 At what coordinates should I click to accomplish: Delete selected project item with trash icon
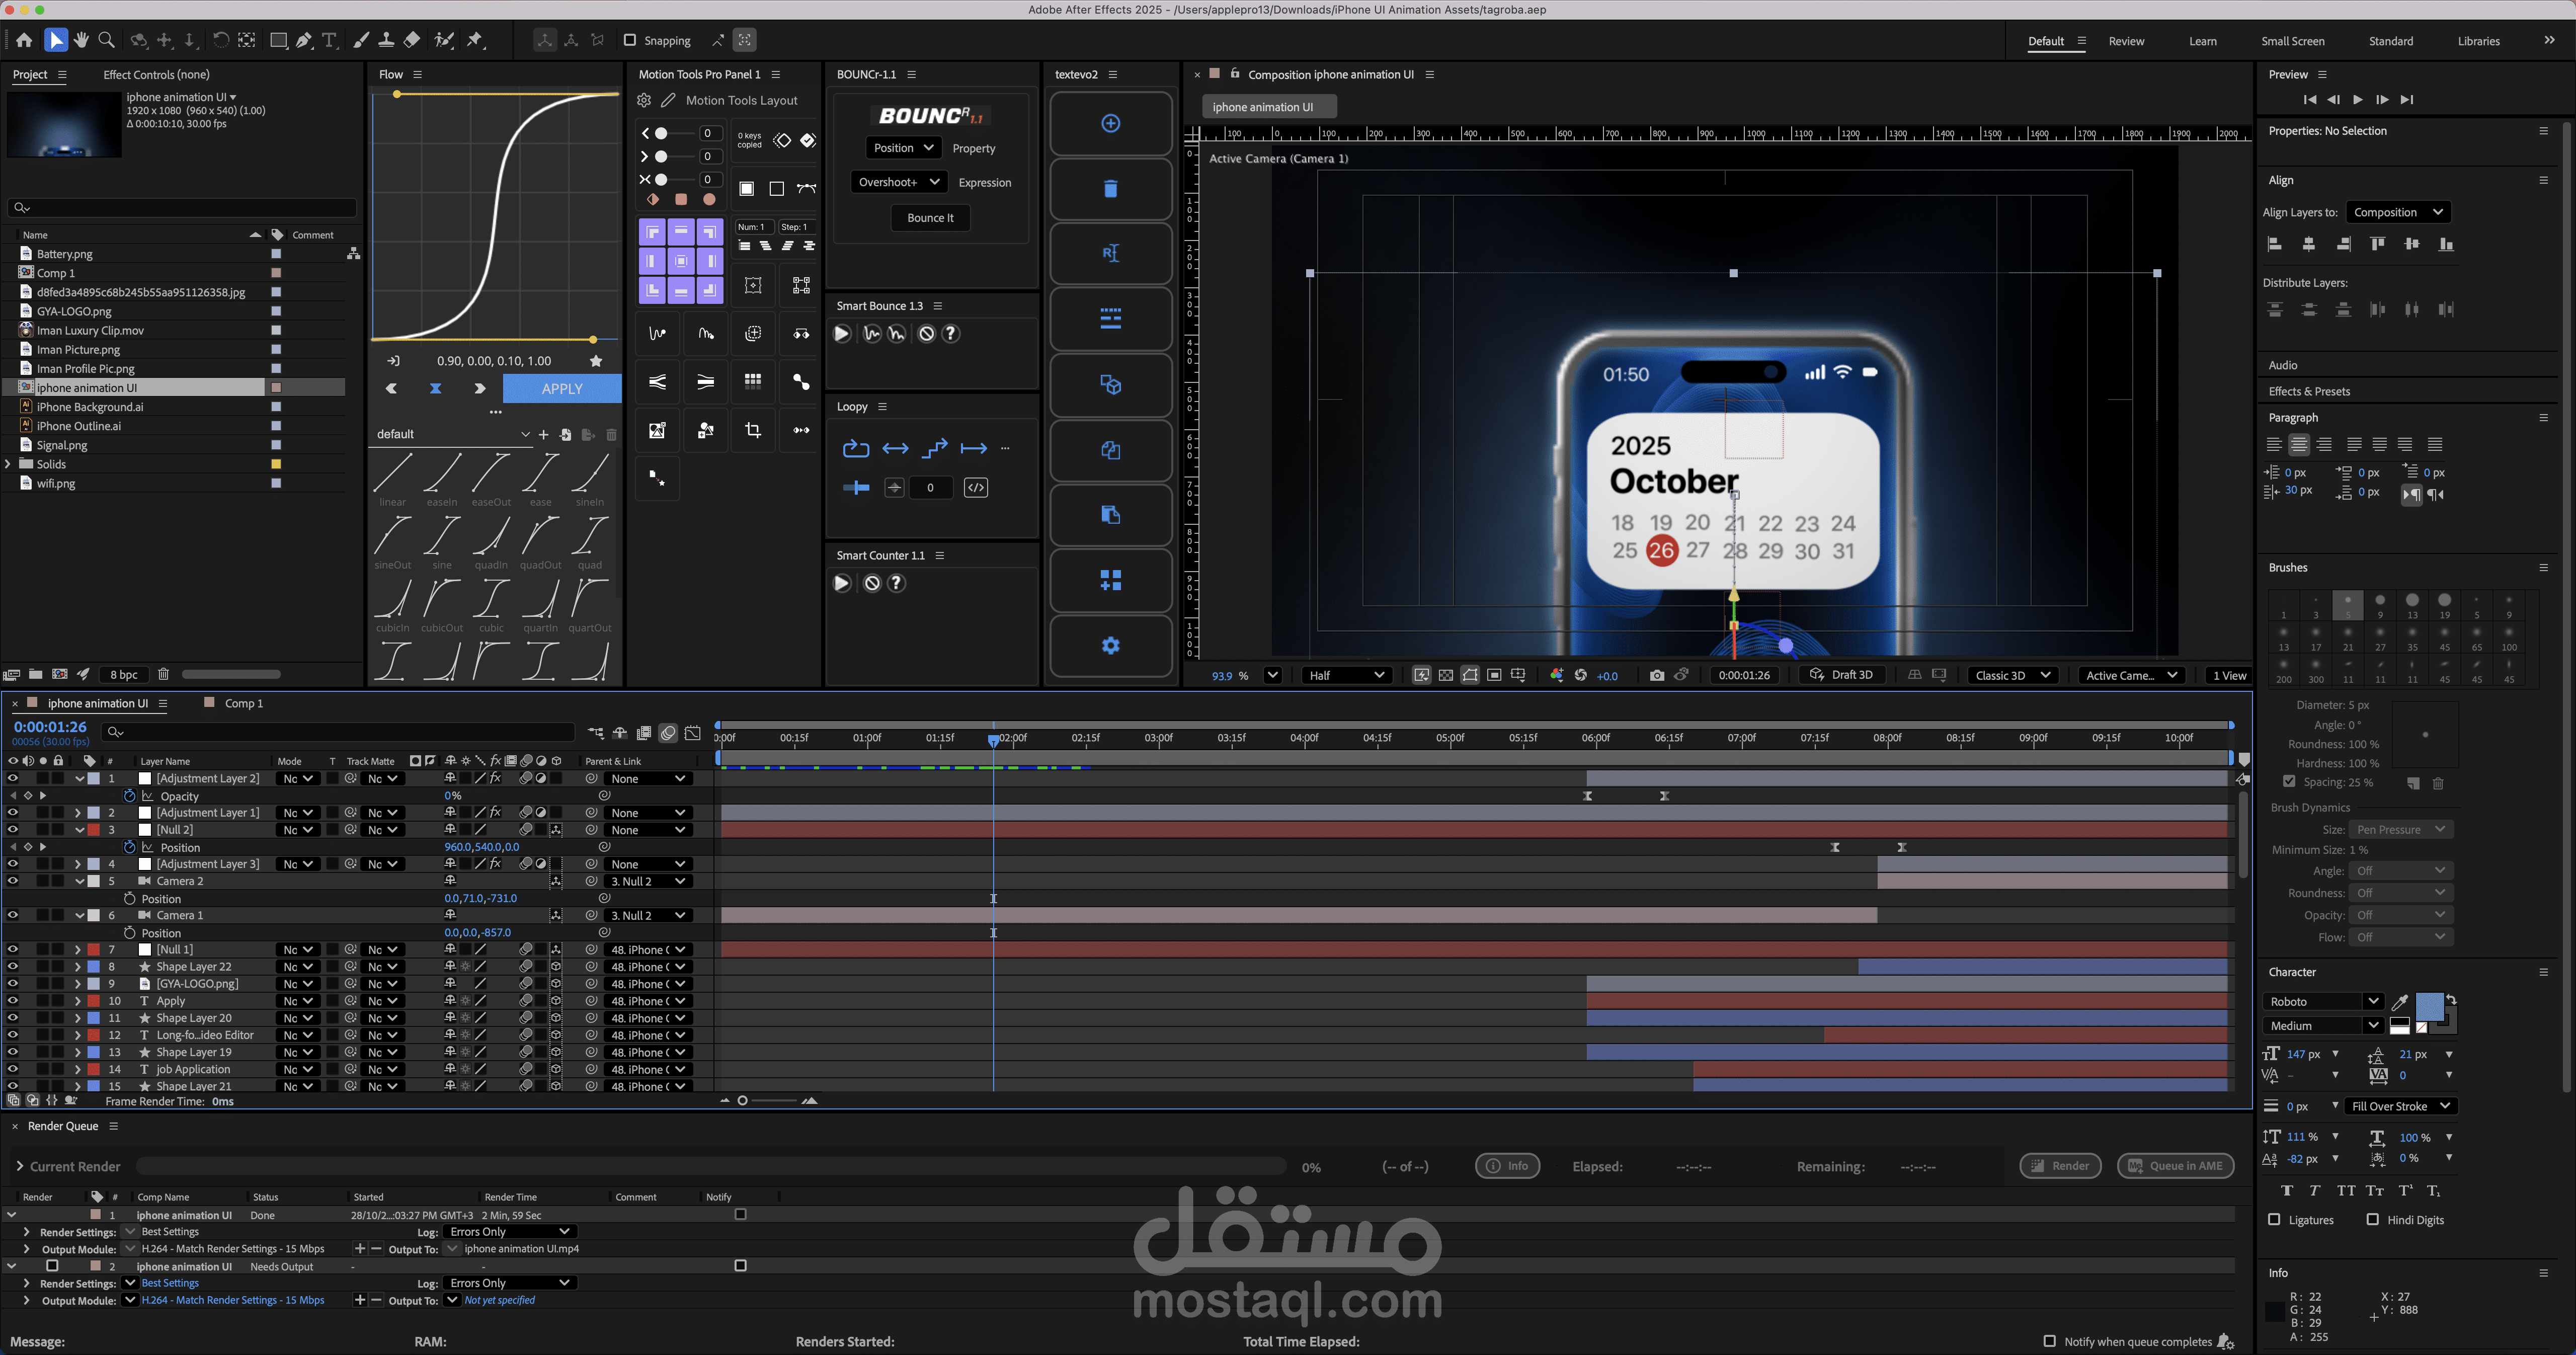[x=163, y=674]
